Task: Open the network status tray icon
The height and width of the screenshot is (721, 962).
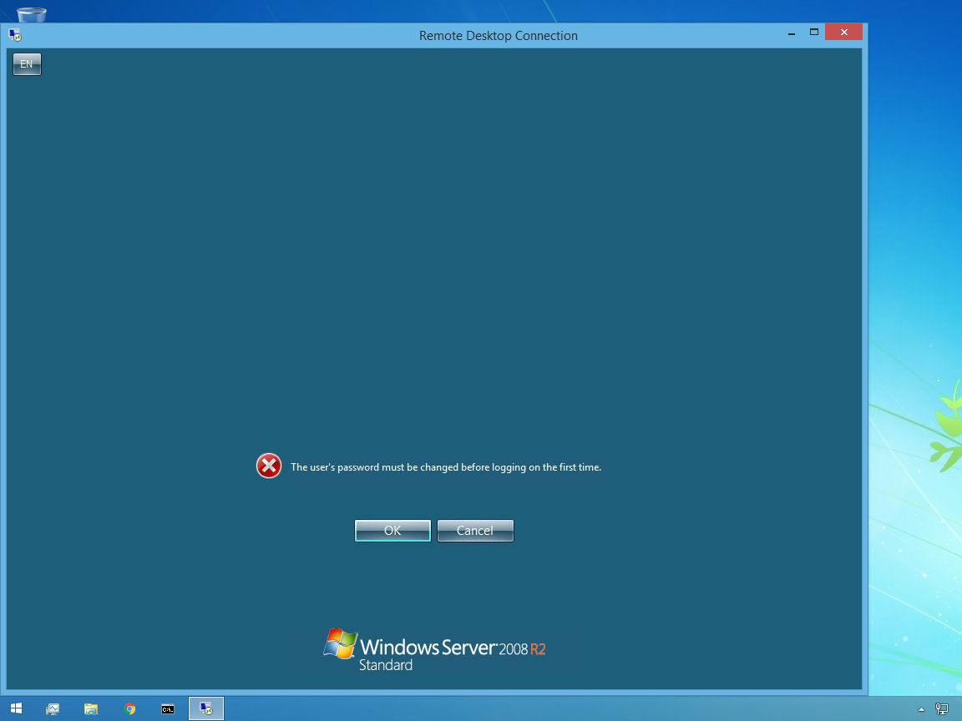Action: point(942,709)
